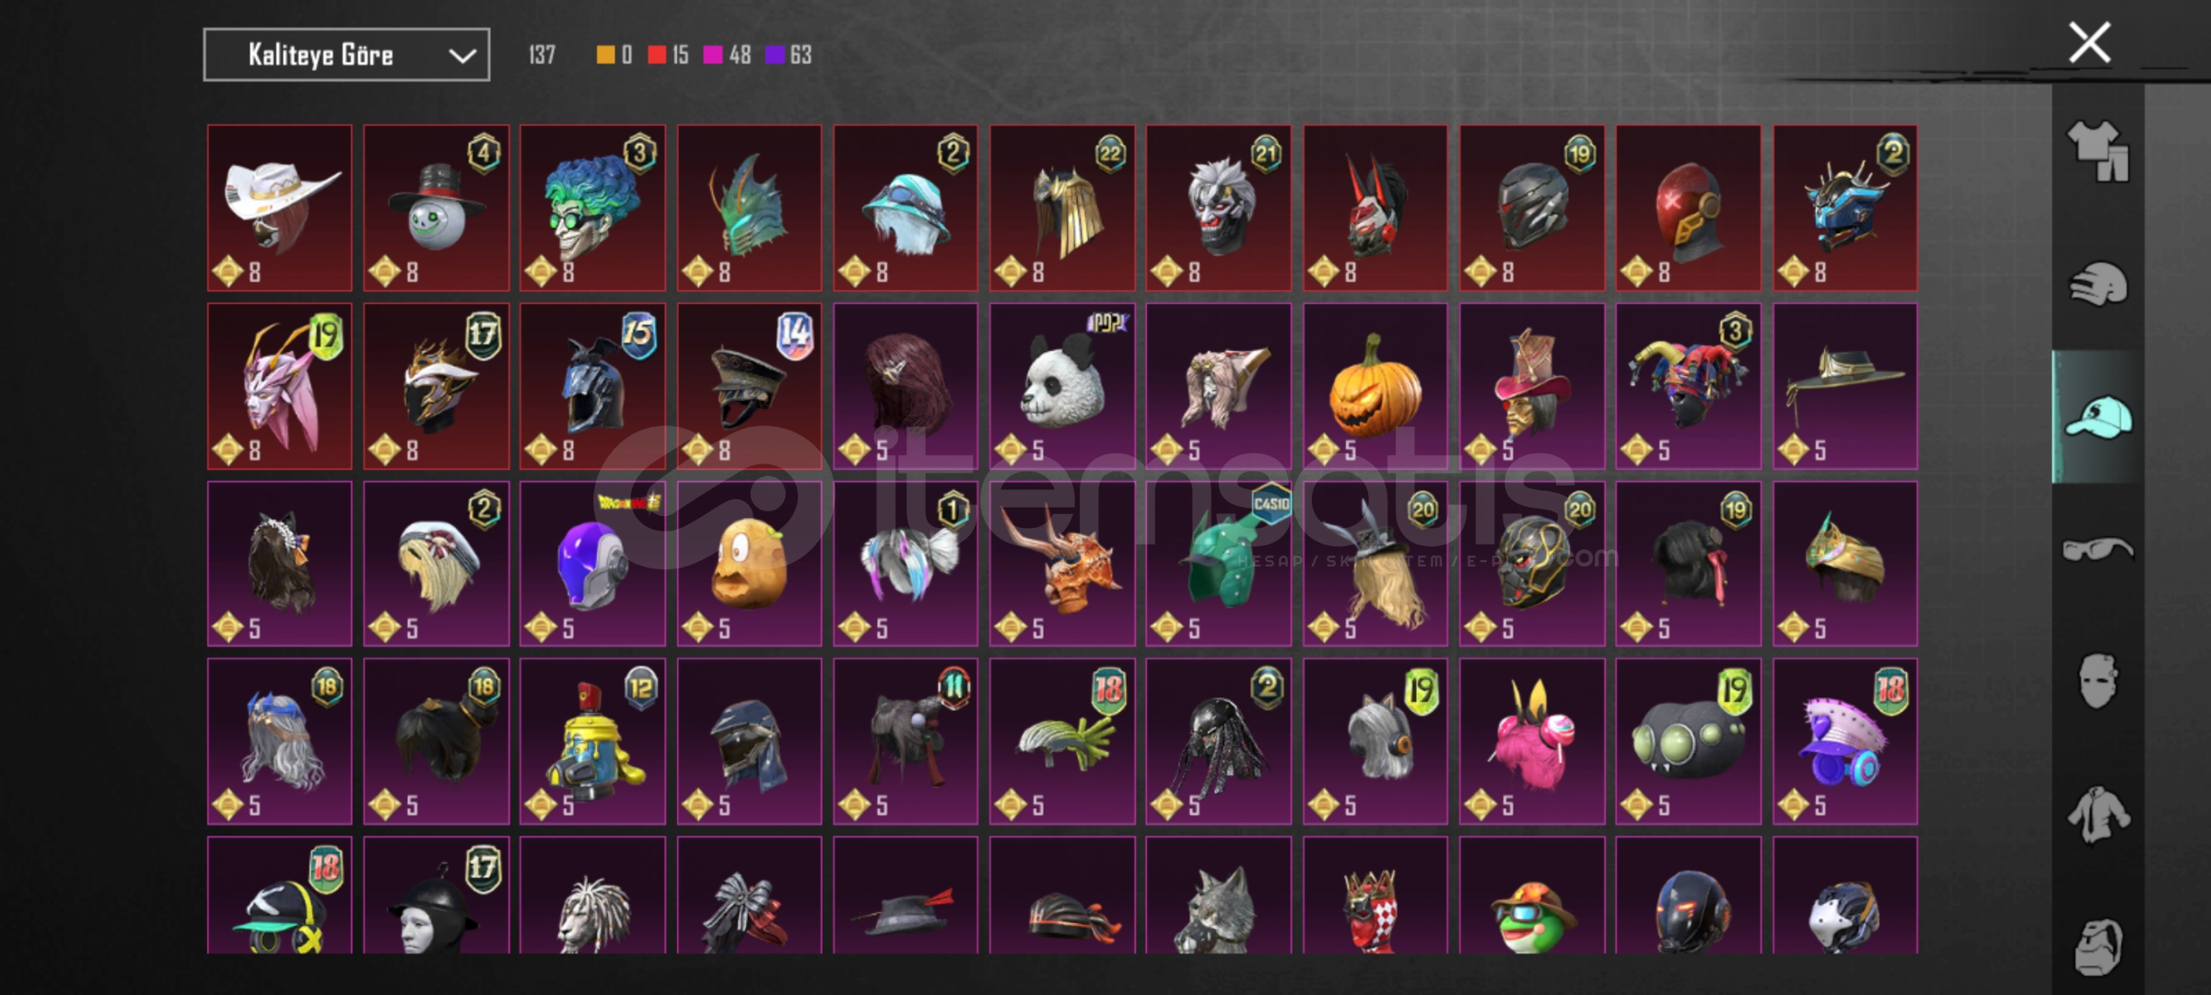Select the jack-o-lantern pumpkin head item
Screen dimensions: 2211x995
click(x=1375, y=386)
